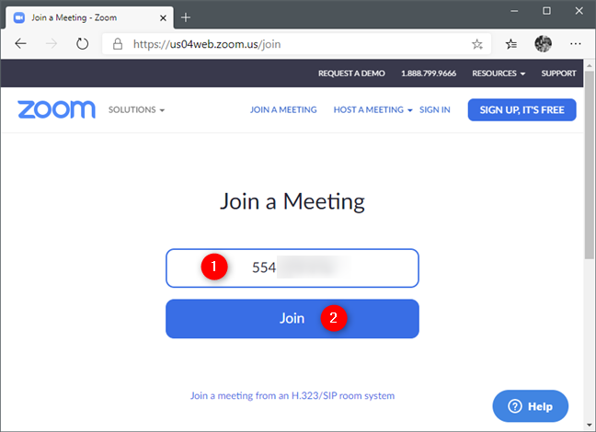Click the scrollbar up arrow
Image resolution: width=596 pixels, height=432 pixels.
(x=590, y=66)
